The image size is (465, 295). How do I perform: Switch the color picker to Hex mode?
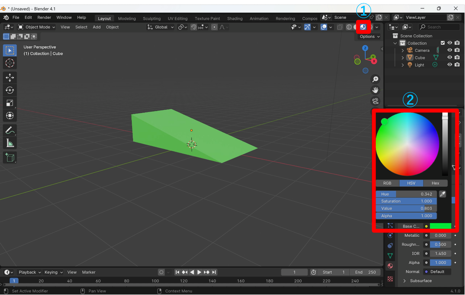[436, 183]
